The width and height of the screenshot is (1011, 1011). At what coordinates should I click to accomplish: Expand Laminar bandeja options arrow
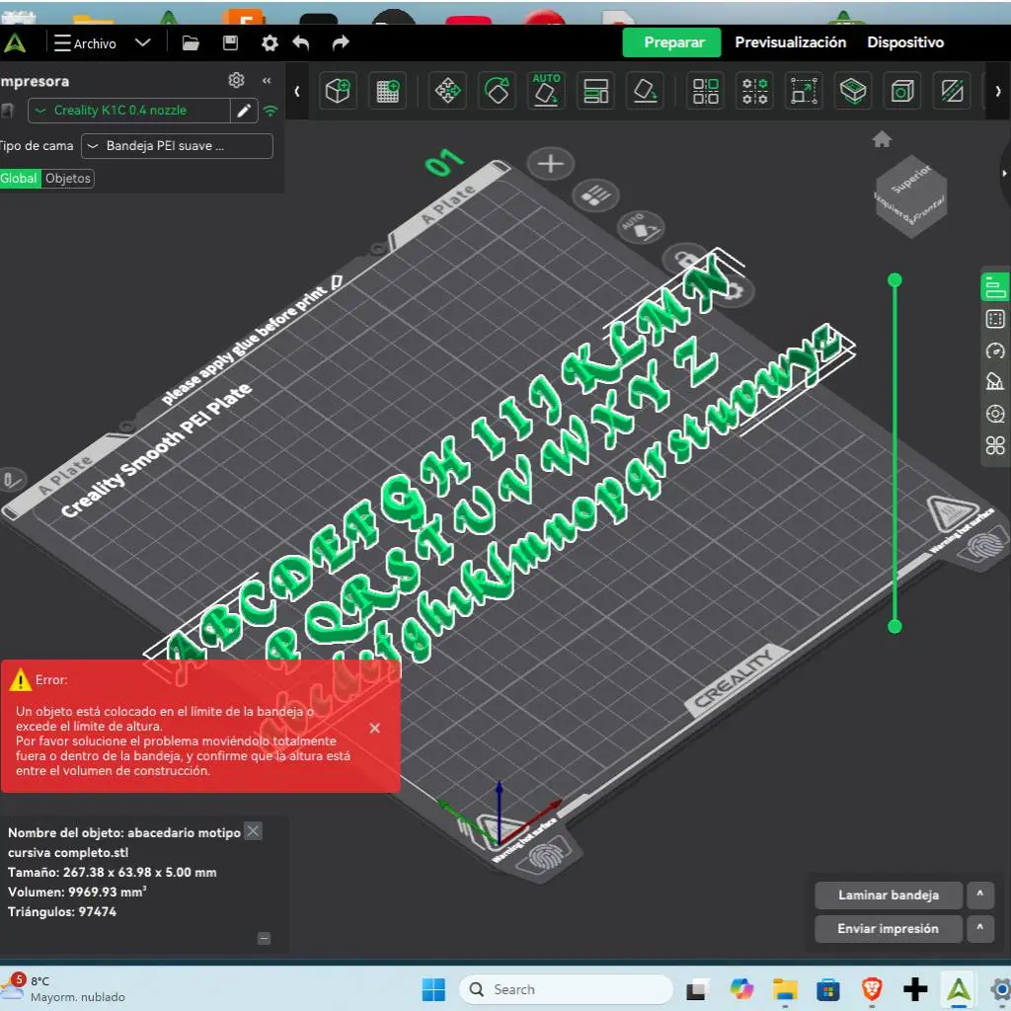(x=980, y=894)
